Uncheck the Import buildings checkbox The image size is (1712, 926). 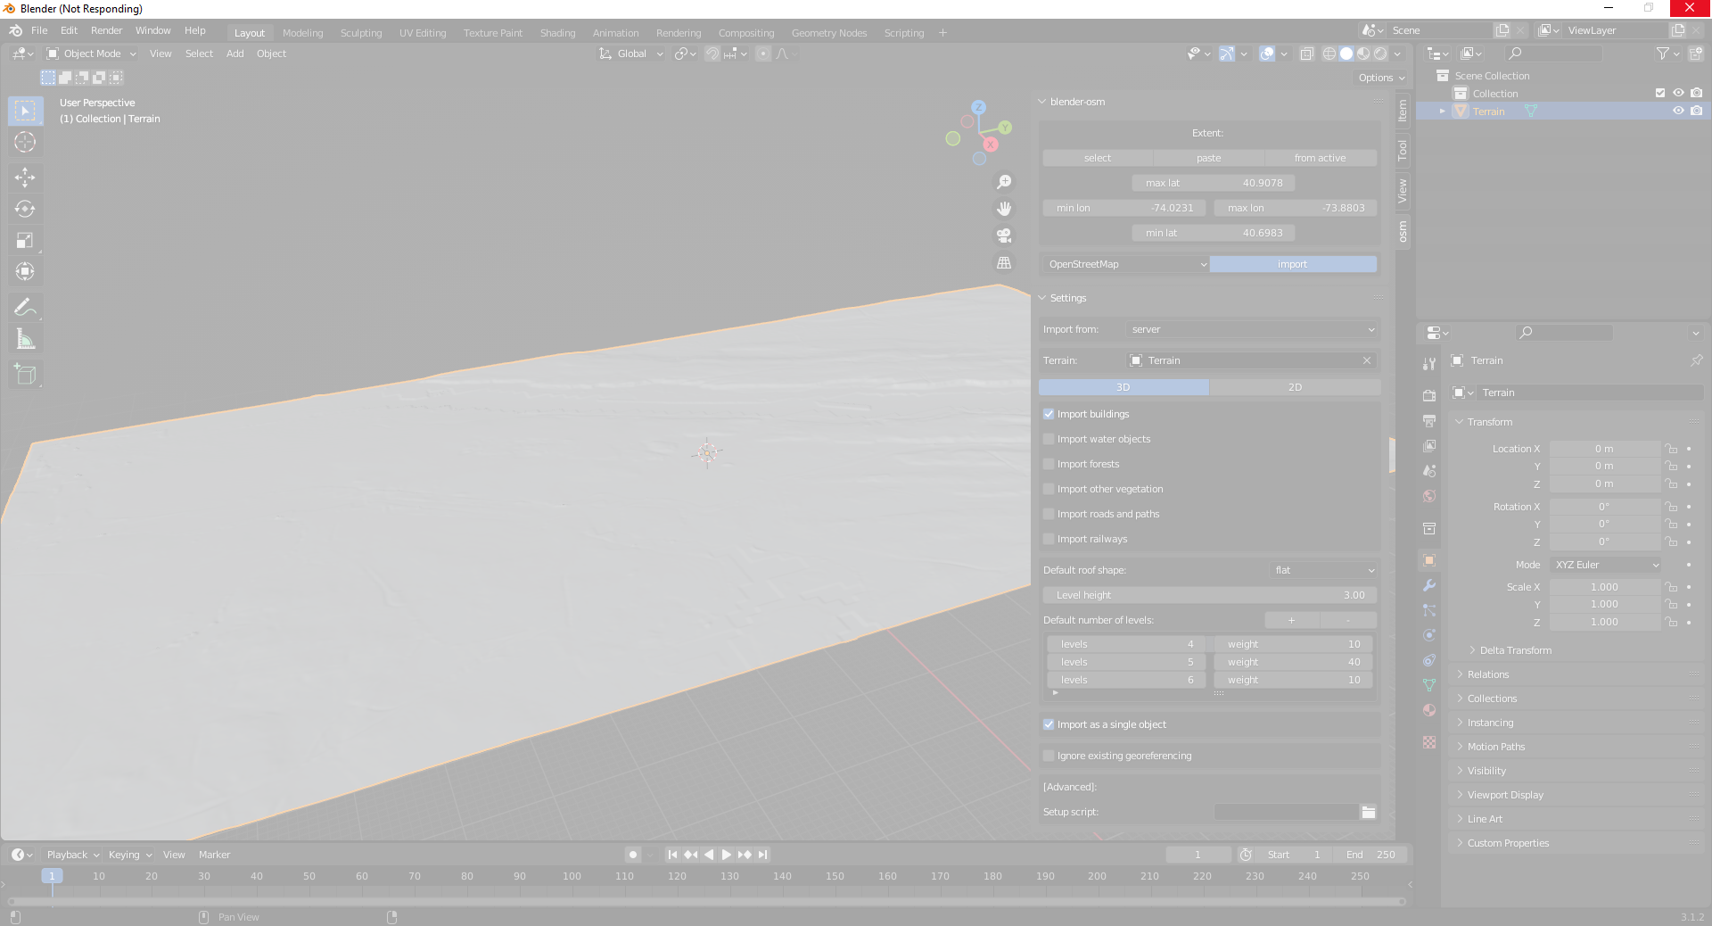pos(1049,414)
